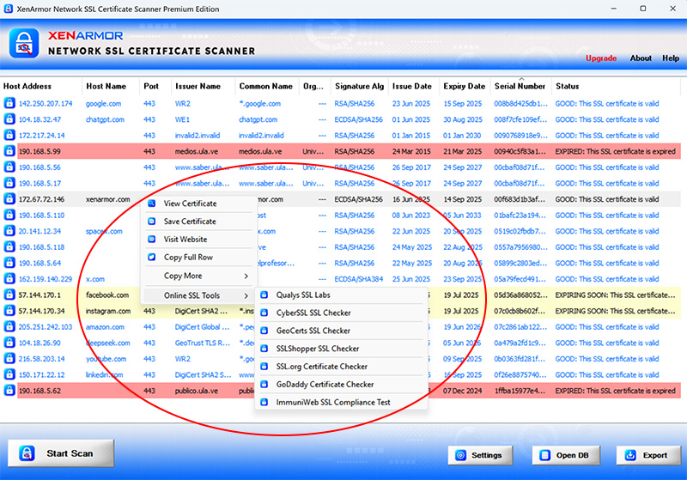Click the Export button
Screen dimensions: 687x480
(648, 455)
